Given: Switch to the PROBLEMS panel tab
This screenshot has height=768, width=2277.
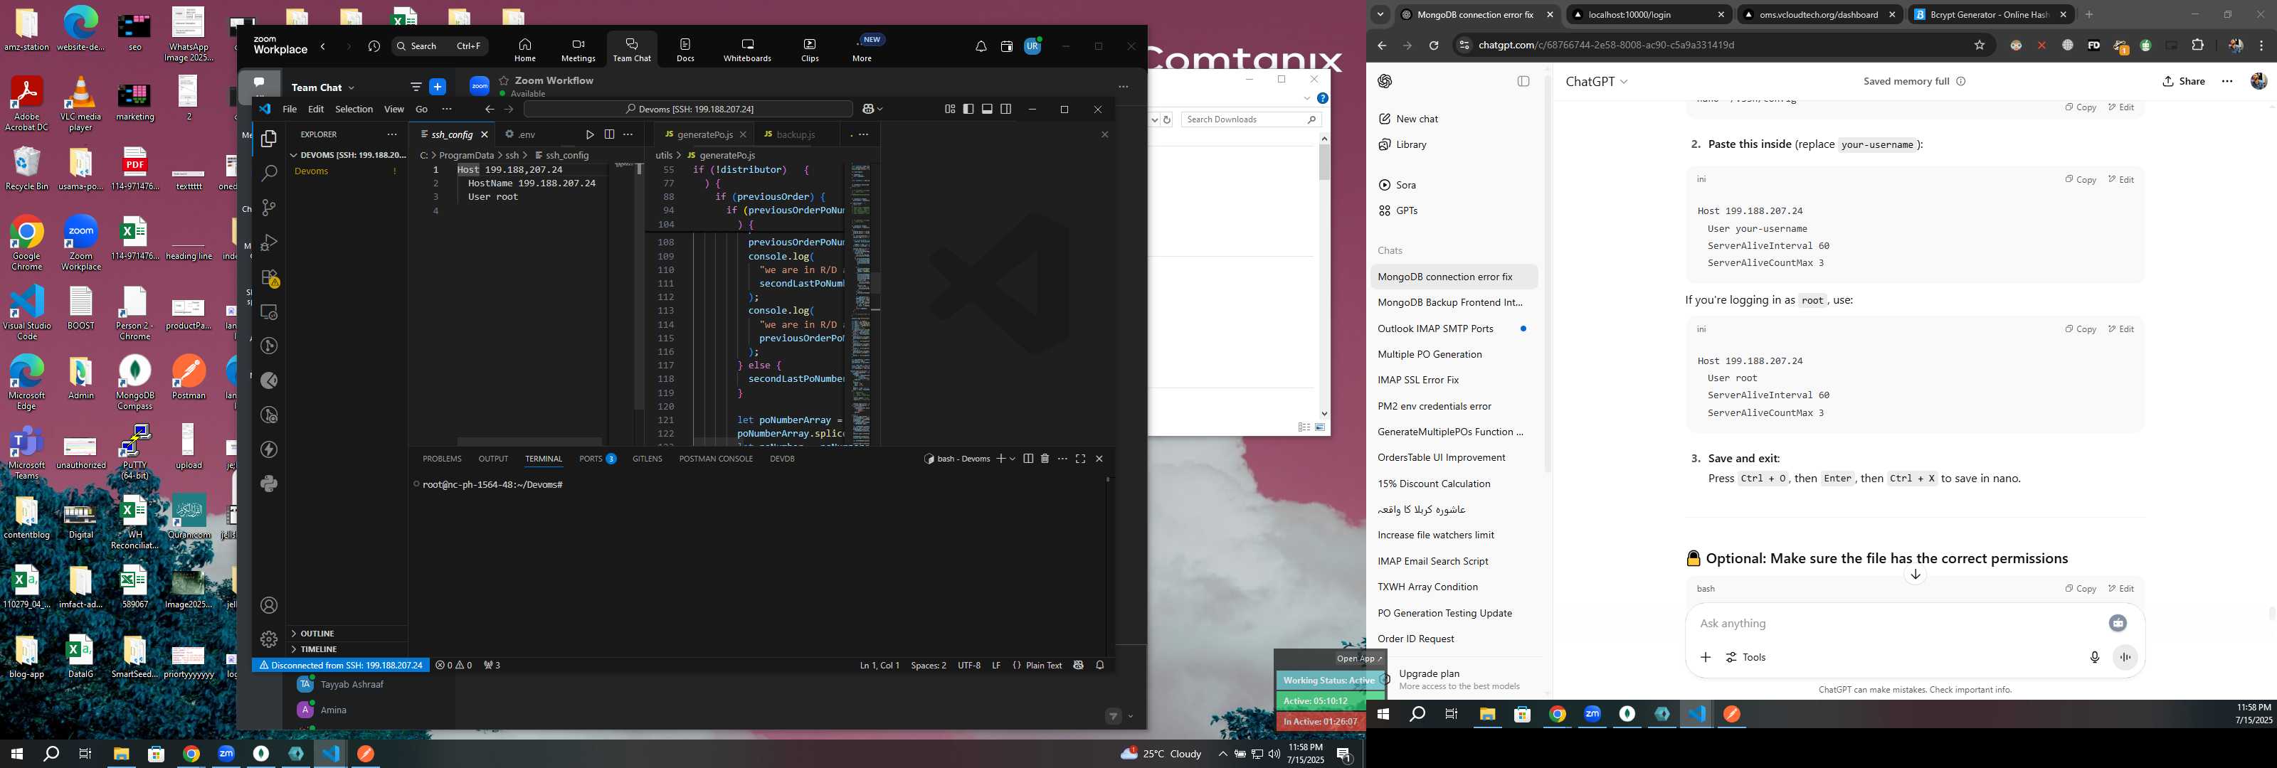Looking at the screenshot, I should coord(442,459).
